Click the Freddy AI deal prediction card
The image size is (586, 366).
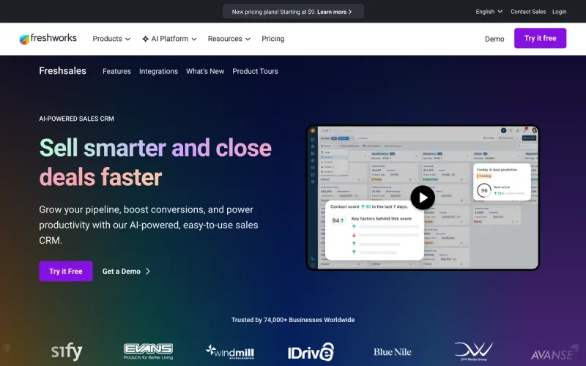pyautogui.click(x=502, y=182)
